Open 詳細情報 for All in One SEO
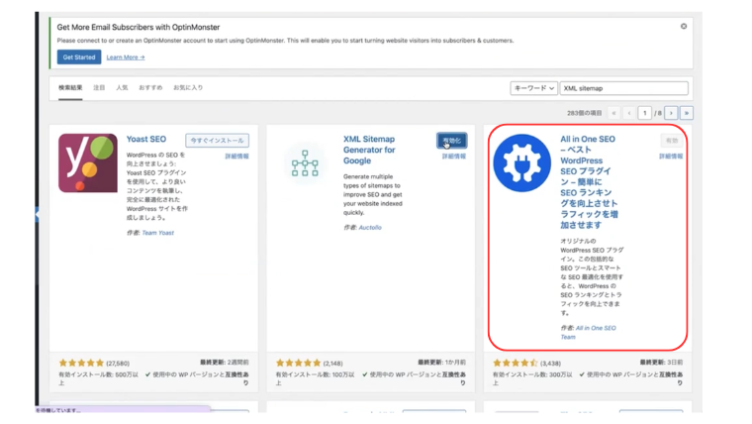752x424 pixels. click(671, 157)
